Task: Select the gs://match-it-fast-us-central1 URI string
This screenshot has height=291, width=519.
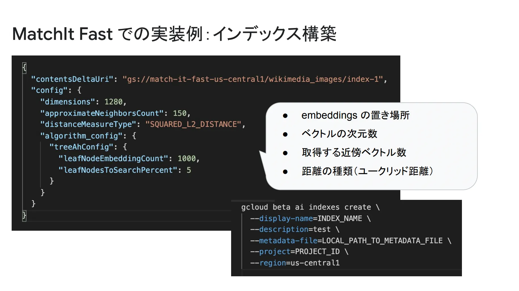Action: click(x=253, y=79)
